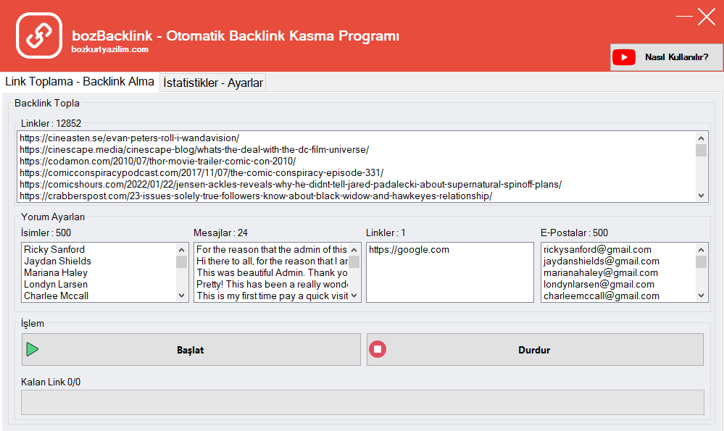Select the email jaydanshields@gmail.com

602,261
